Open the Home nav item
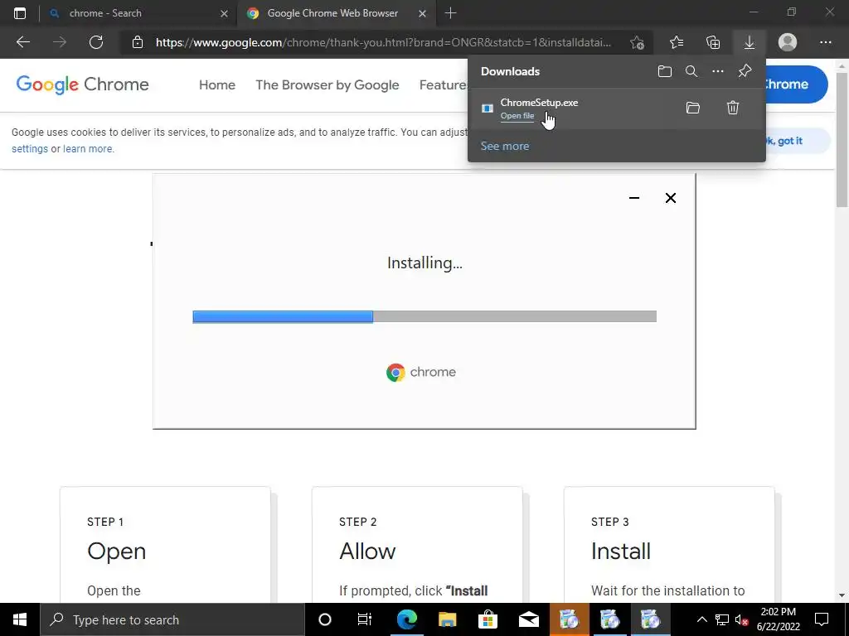 [217, 85]
